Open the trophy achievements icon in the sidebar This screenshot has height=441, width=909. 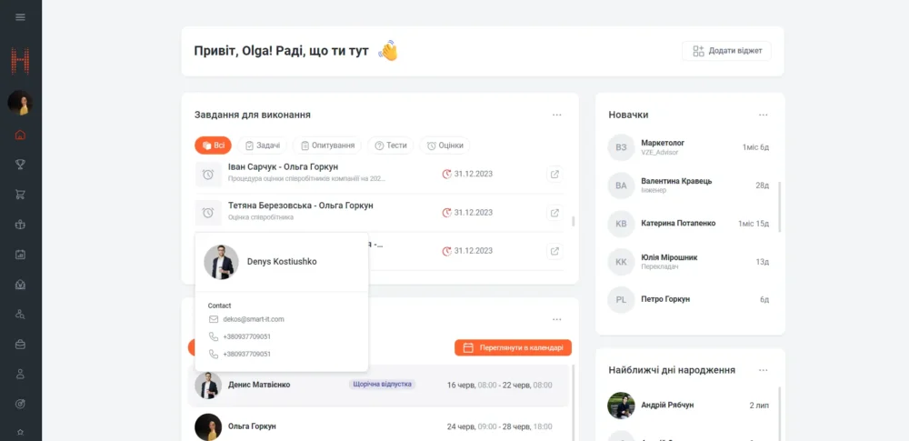(x=20, y=165)
